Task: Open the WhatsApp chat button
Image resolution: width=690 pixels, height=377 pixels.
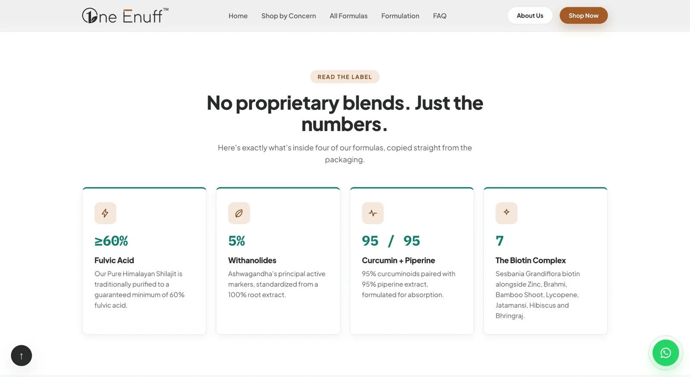Action: (665, 353)
